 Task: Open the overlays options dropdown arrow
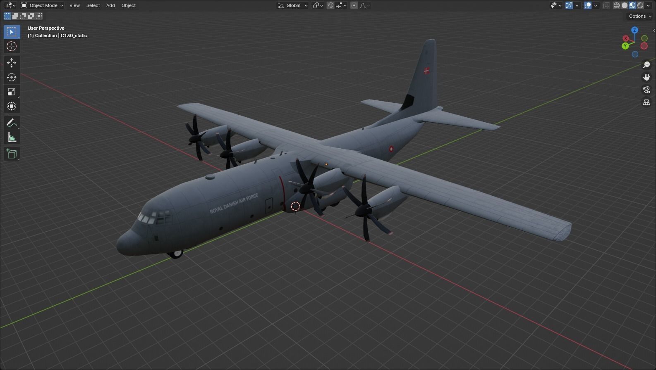click(596, 5)
